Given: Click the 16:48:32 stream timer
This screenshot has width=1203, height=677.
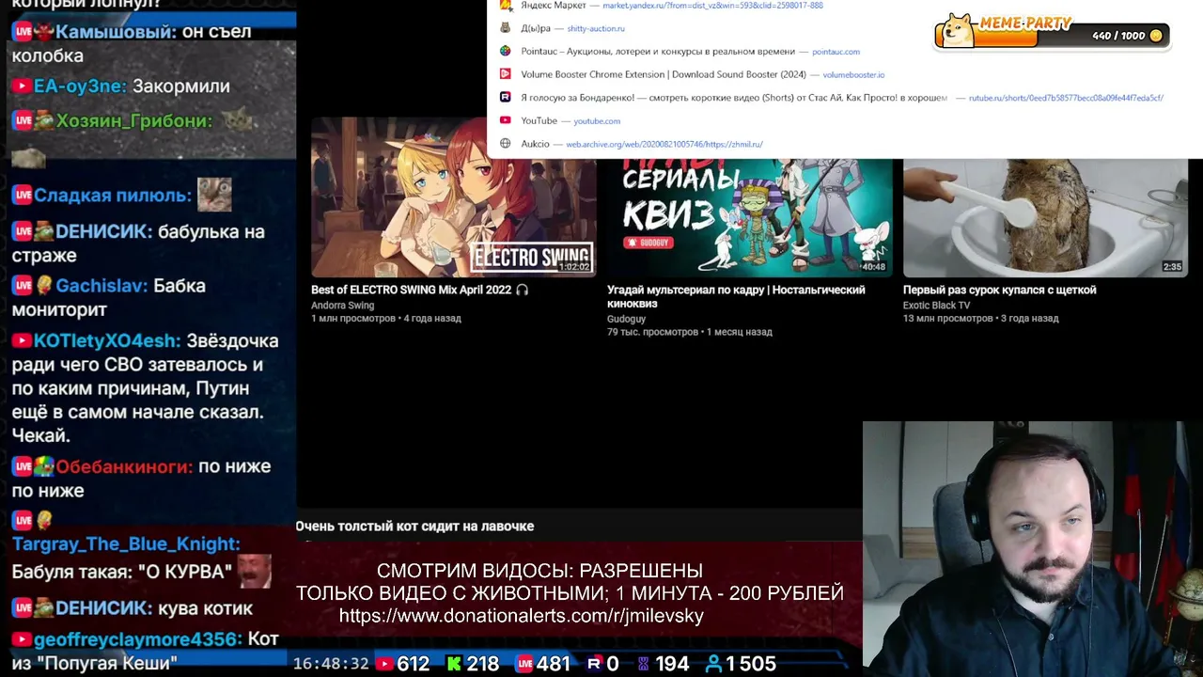Looking at the screenshot, I should click(331, 664).
